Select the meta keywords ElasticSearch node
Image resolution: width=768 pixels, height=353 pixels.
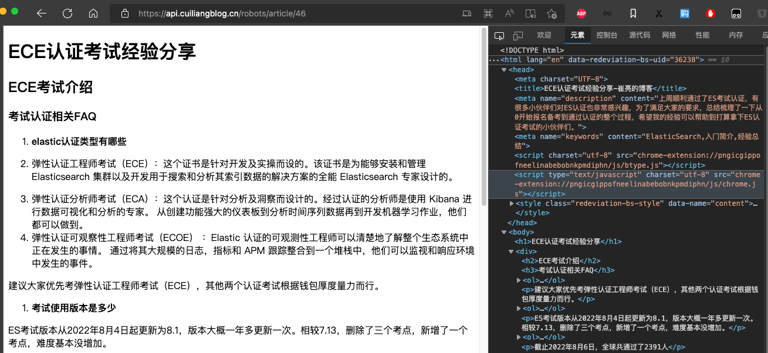click(x=637, y=141)
